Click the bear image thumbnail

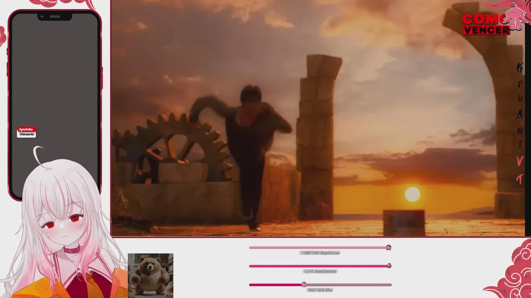151,276
